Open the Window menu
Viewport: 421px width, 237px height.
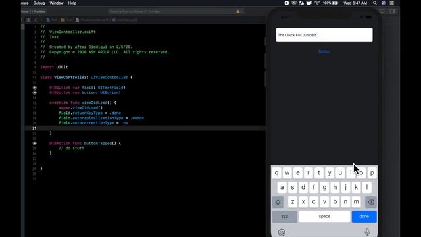tap(57, 3)
